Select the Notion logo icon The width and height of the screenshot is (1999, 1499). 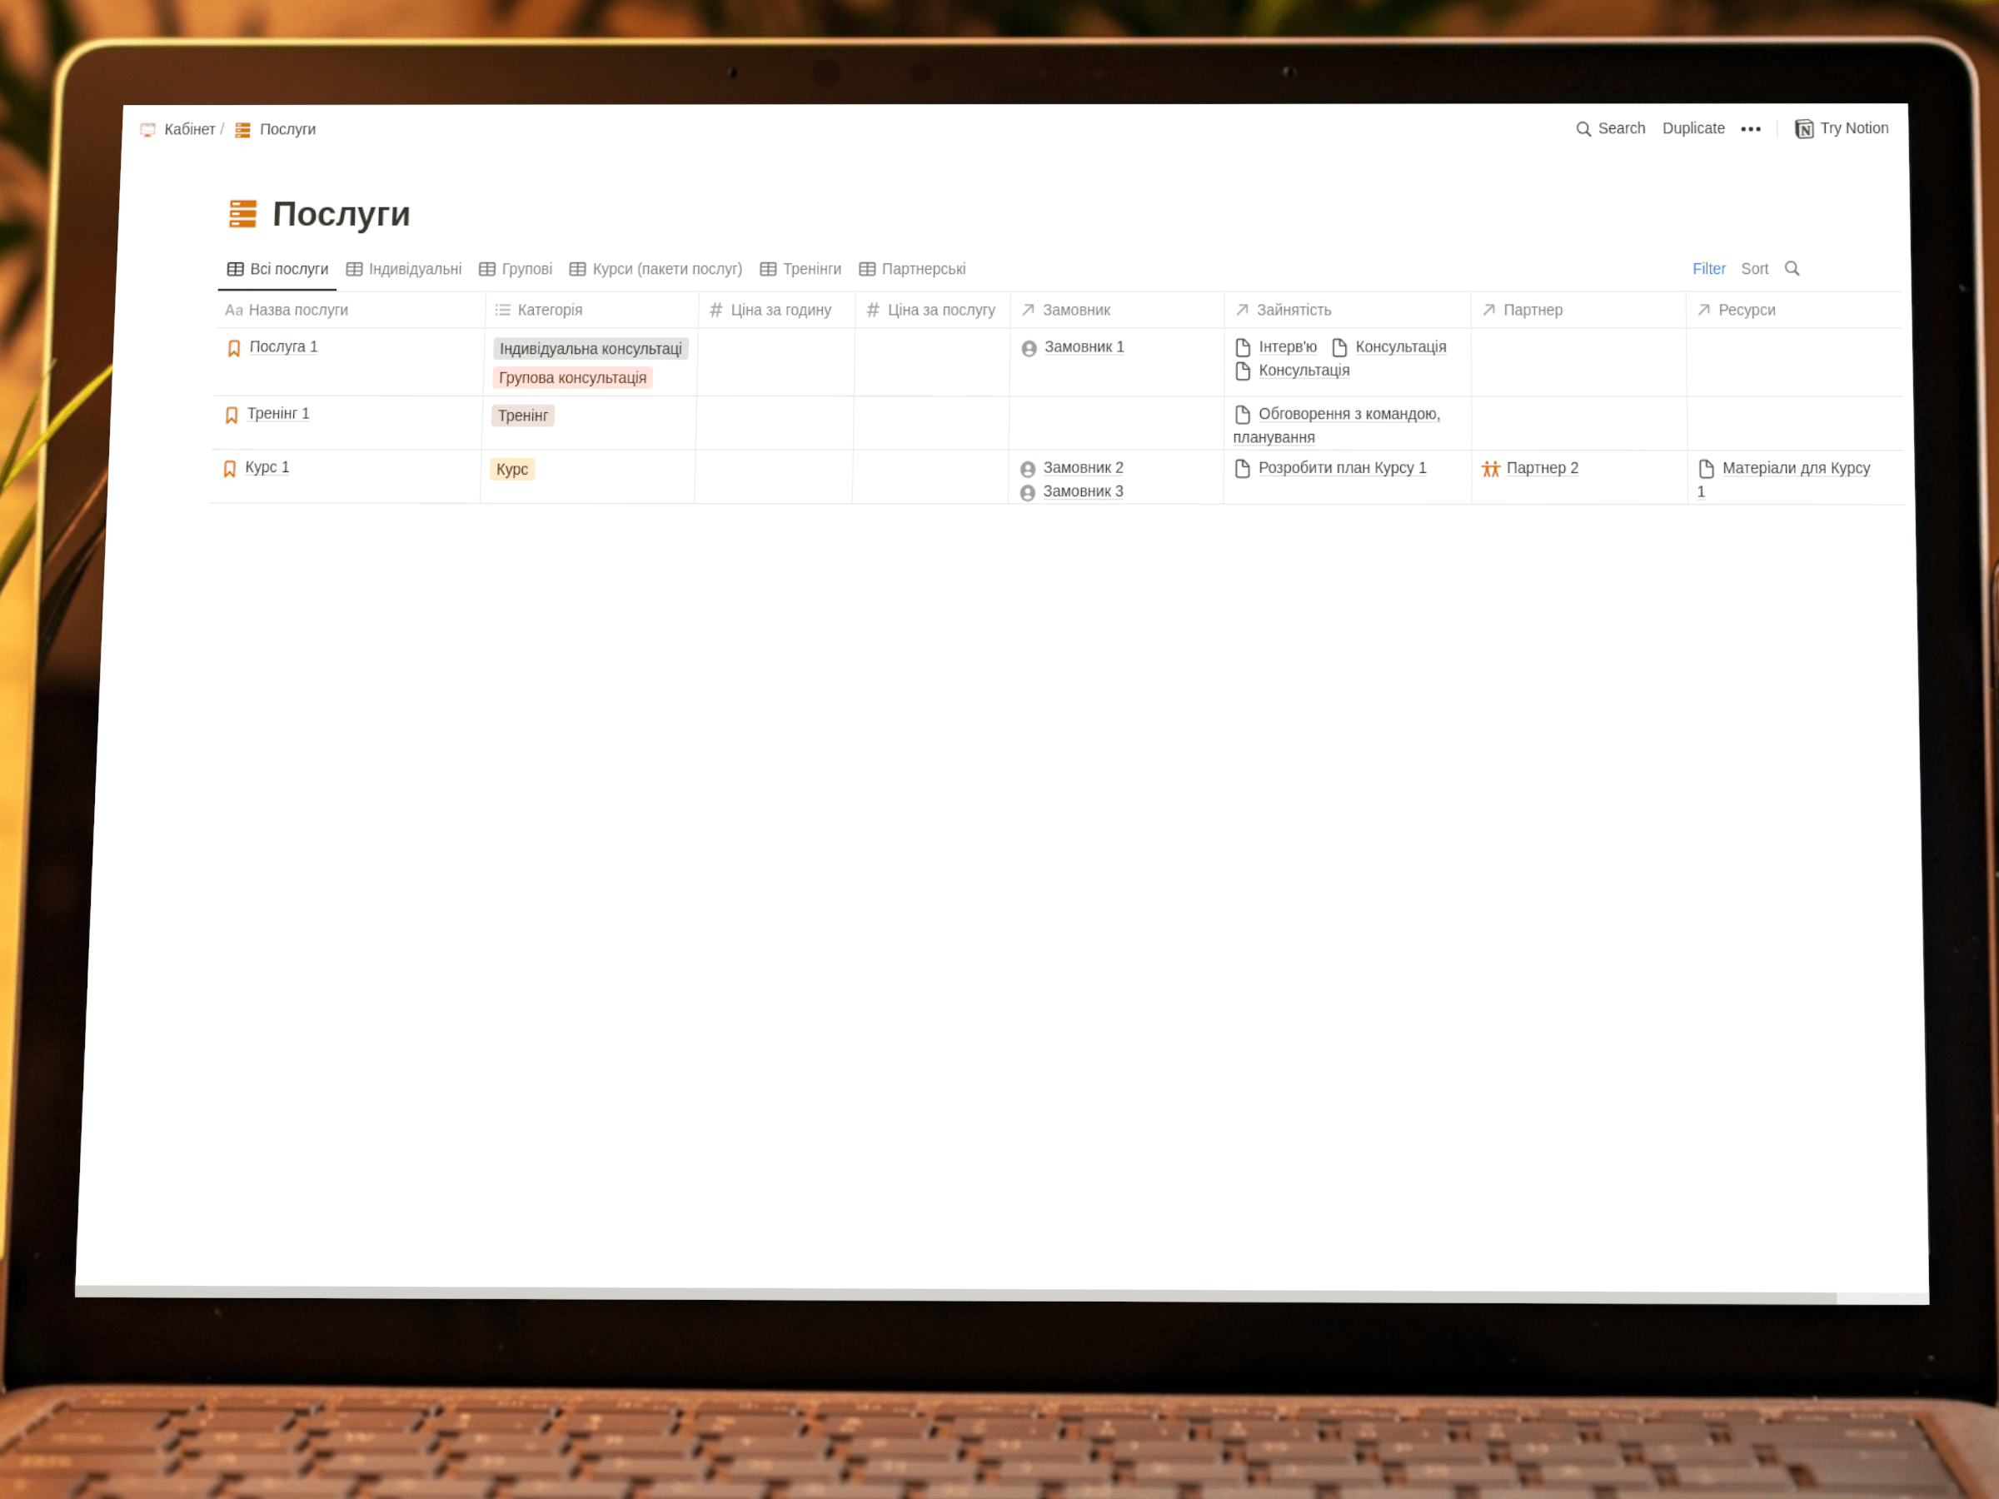pyautogui.click(x=1804, y=129)
